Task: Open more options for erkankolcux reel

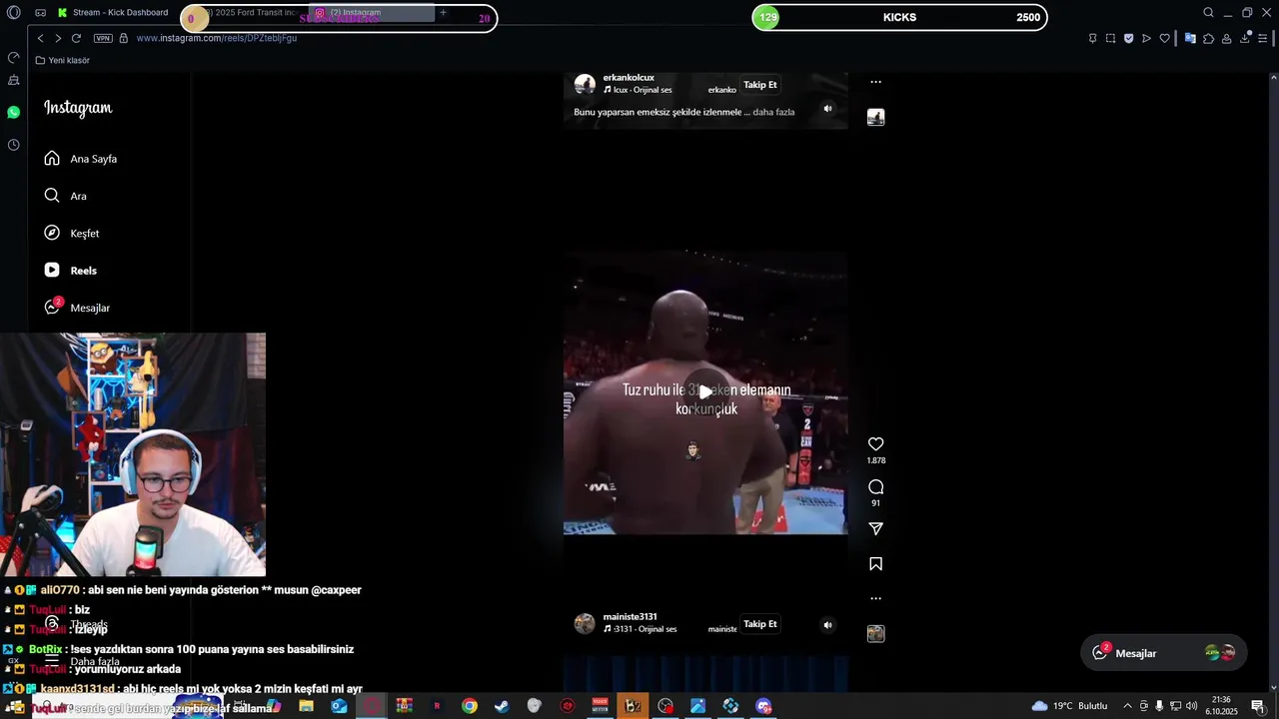Action: (875, 82)
